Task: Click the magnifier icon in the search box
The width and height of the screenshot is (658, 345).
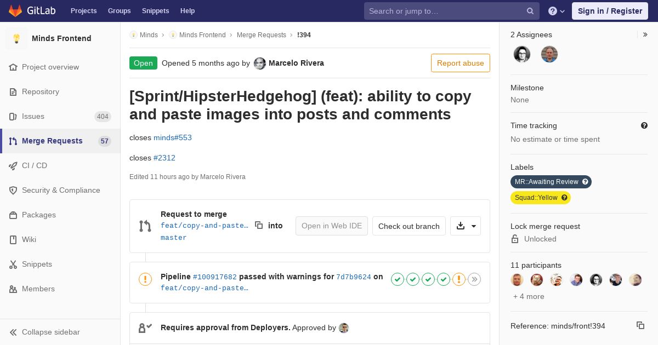Action: tap(530, 11)
